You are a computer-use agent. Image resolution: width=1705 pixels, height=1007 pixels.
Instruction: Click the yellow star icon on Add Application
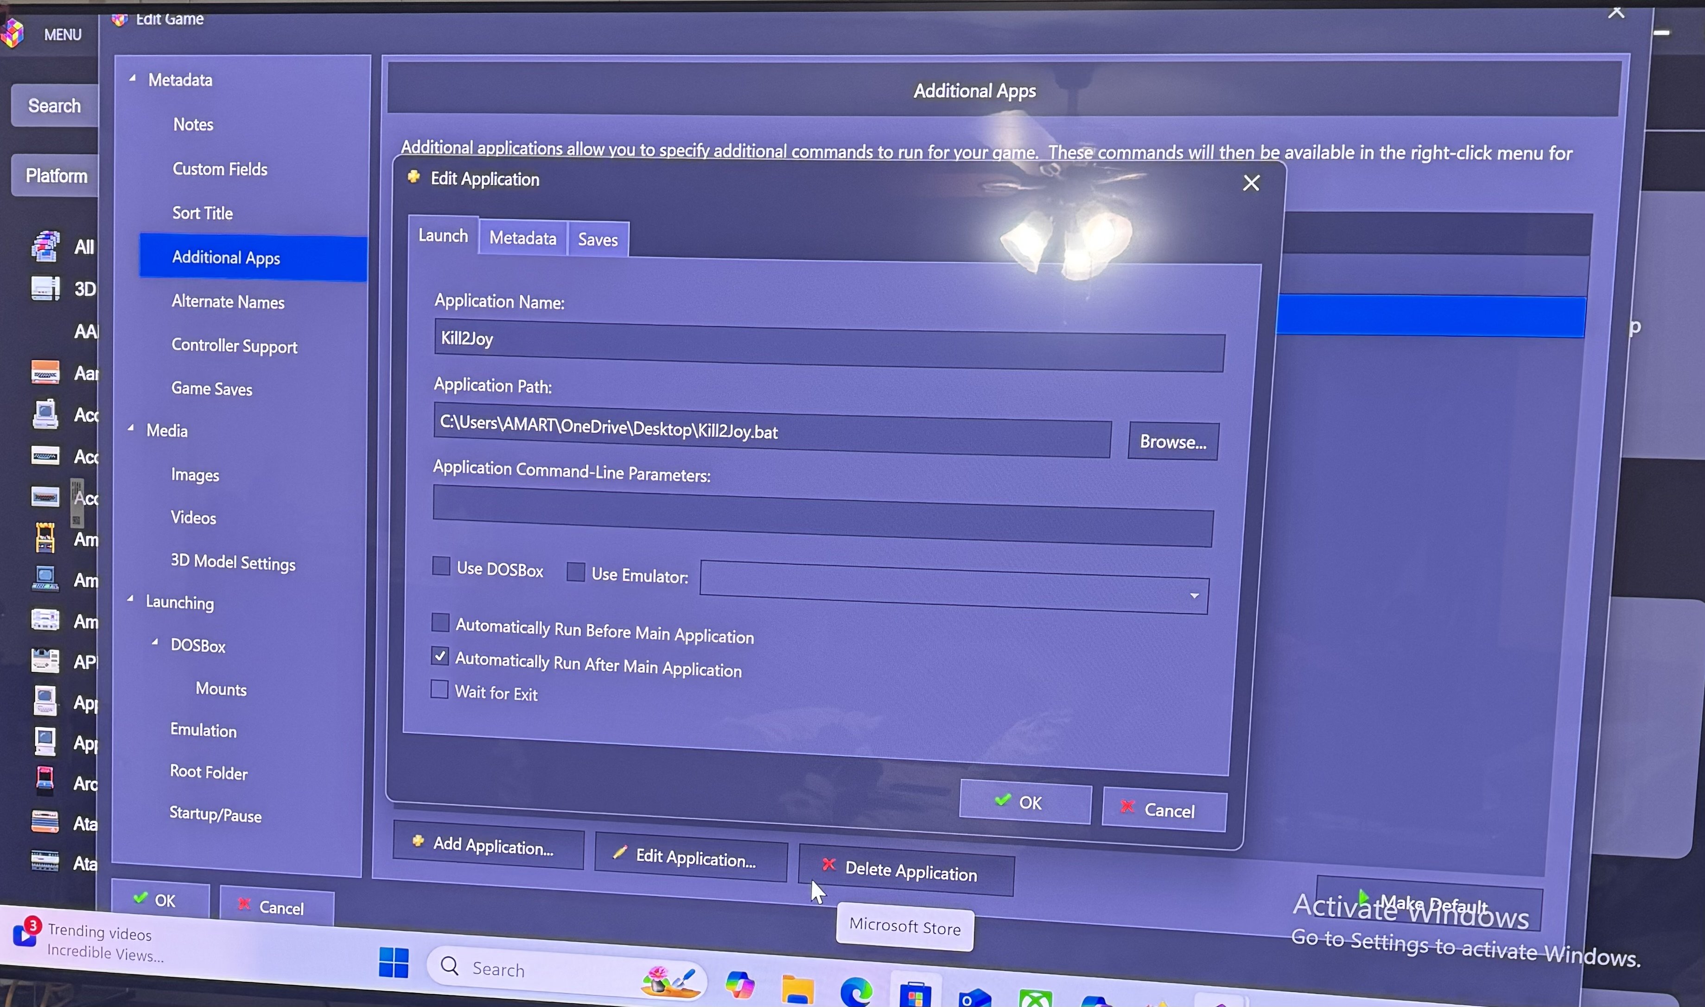(x=418, y=842)
